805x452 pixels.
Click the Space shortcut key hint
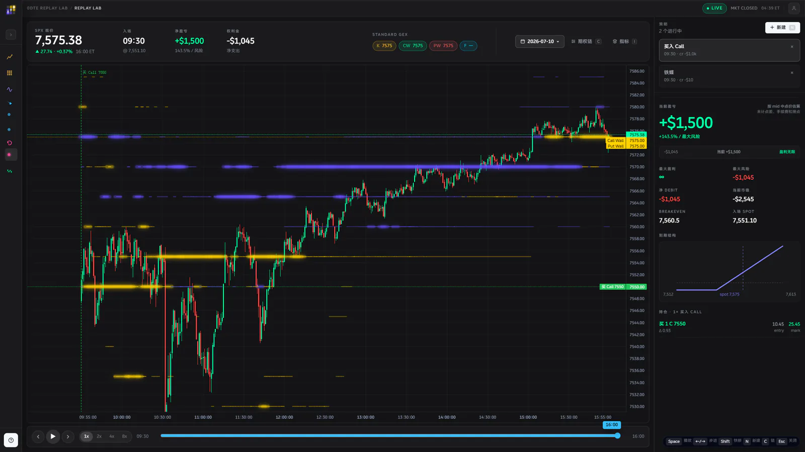(x=674, y=441)
